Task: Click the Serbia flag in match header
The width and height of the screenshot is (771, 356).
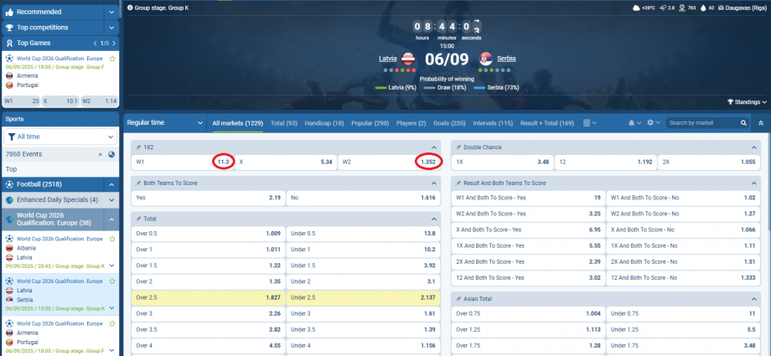Action: point(486,59)
